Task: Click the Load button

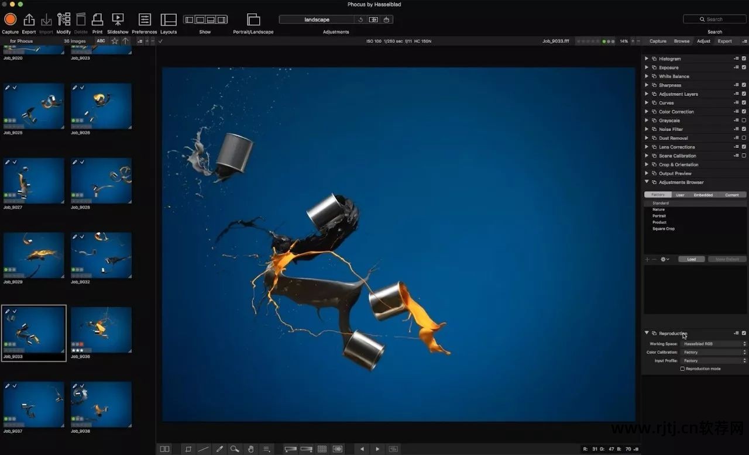Action: point(691,259)
